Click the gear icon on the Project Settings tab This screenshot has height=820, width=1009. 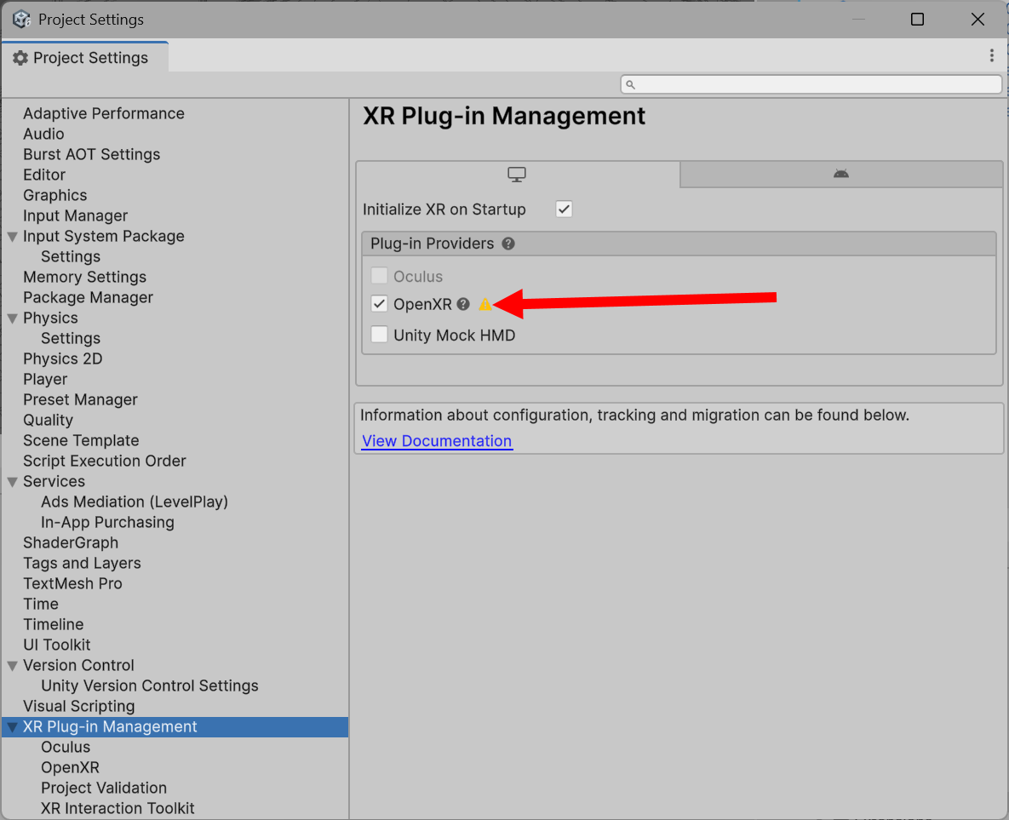(20, 58)
